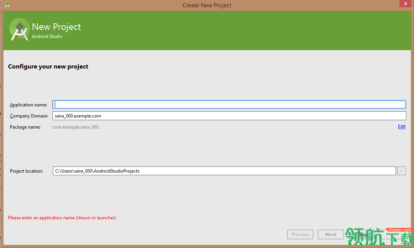Click the com.example.saira_000 package name text

[x=75, y=127]
